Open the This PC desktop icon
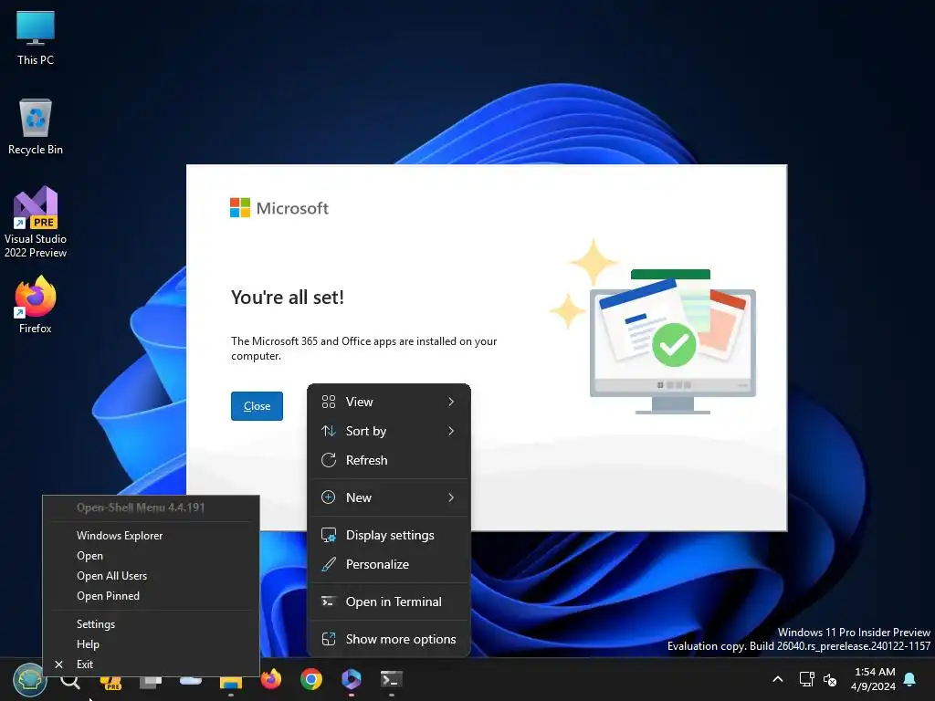 36,38
